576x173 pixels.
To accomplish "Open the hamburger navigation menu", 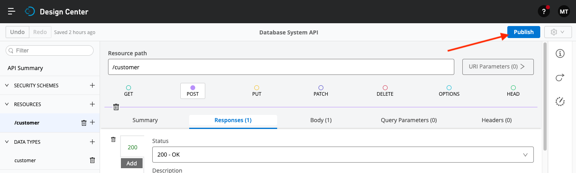I will (x=12, y=12).
